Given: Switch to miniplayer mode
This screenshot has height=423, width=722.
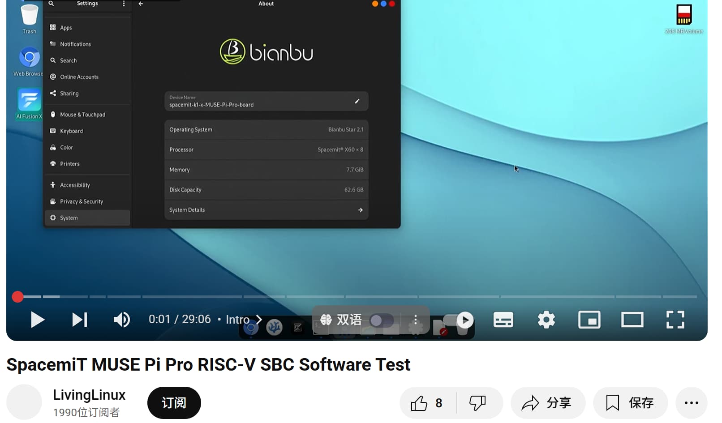Looking at the screenshot, I should click(x=589, y=320).
